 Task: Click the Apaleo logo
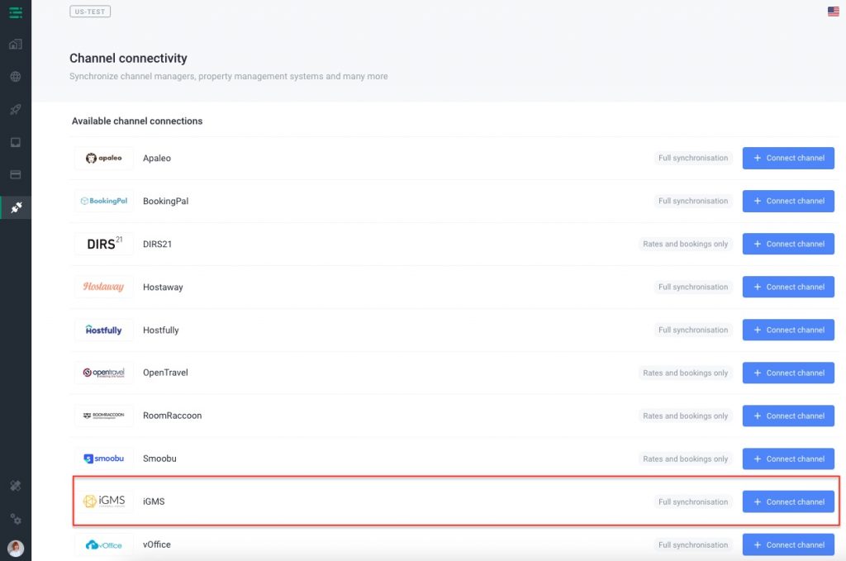103,158
